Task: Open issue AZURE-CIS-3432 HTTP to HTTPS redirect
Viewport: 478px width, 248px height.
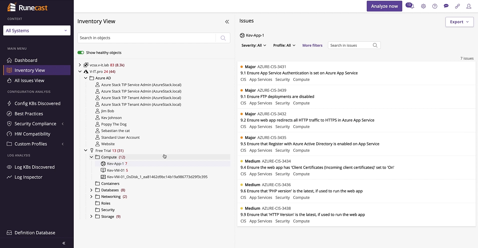Action: coord(356,120)
